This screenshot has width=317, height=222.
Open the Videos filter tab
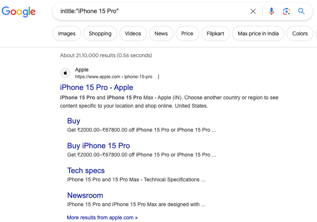click(x=133, y=33)
